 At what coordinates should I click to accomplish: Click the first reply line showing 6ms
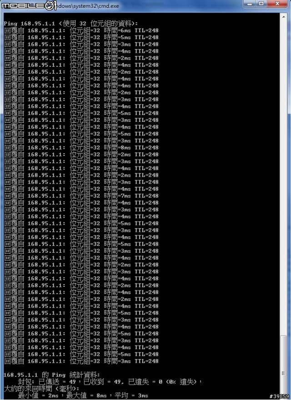[81, 30]
